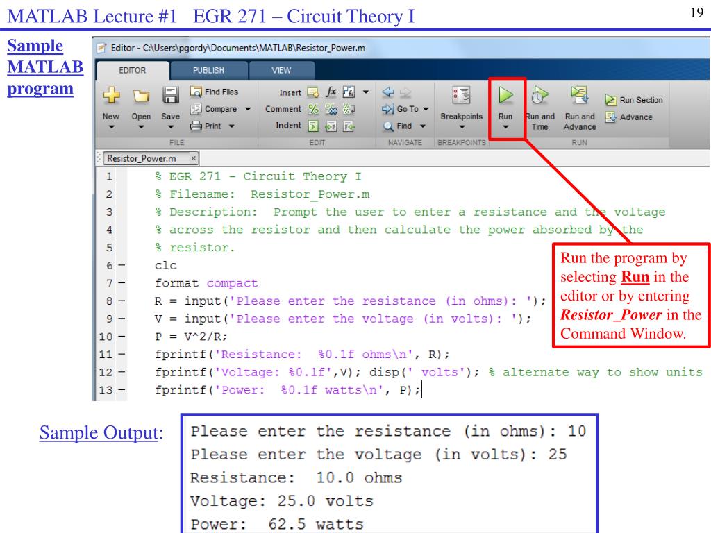Toggle breakpoint dash on line 9
The height and width of the screenshot is (533, 711).
click(122, 319)
